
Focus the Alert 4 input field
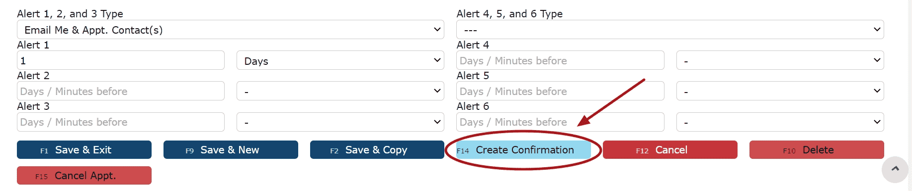(x=560, y=60)
